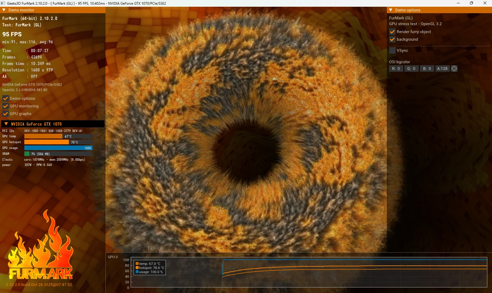Click the power 207W value
Screen dimensions: 492x293
(x=38, y=165)
